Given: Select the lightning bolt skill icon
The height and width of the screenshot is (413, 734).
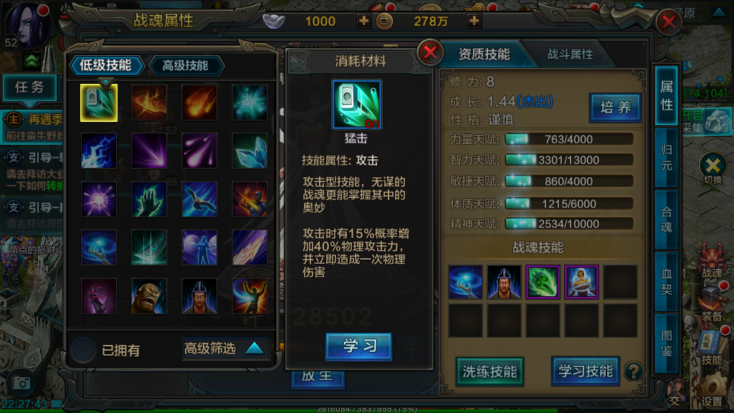Looking at the screenshot, I should (x=99, y=151).
